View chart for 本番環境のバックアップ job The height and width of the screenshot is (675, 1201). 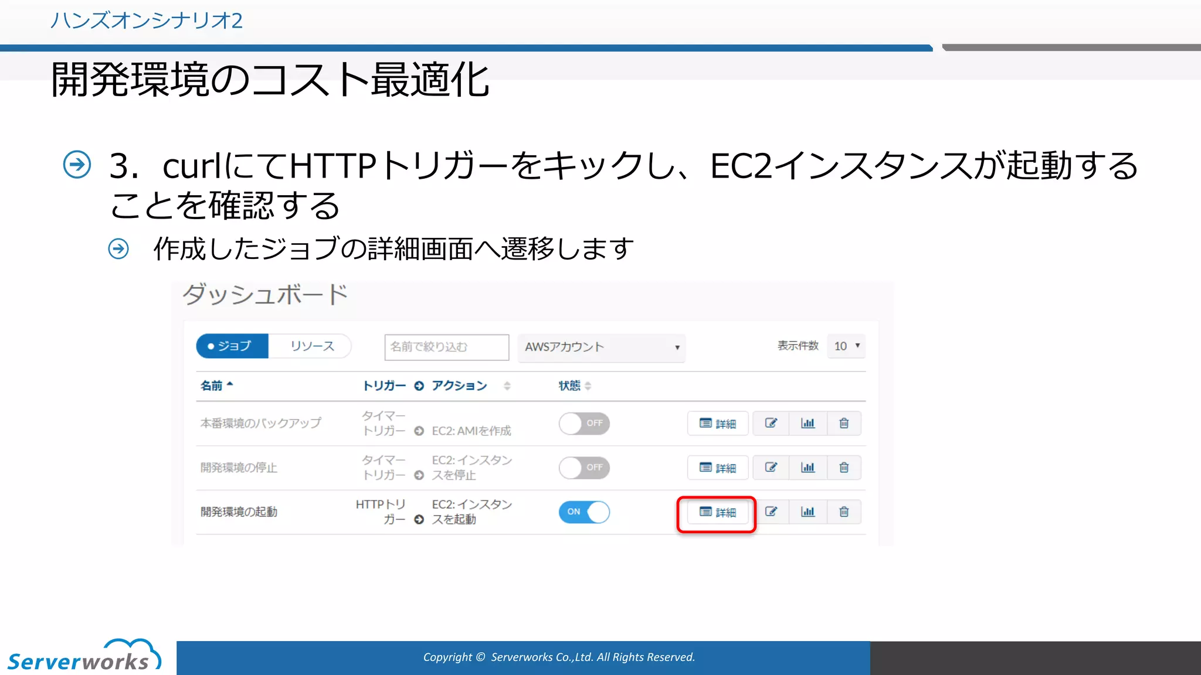808,423
